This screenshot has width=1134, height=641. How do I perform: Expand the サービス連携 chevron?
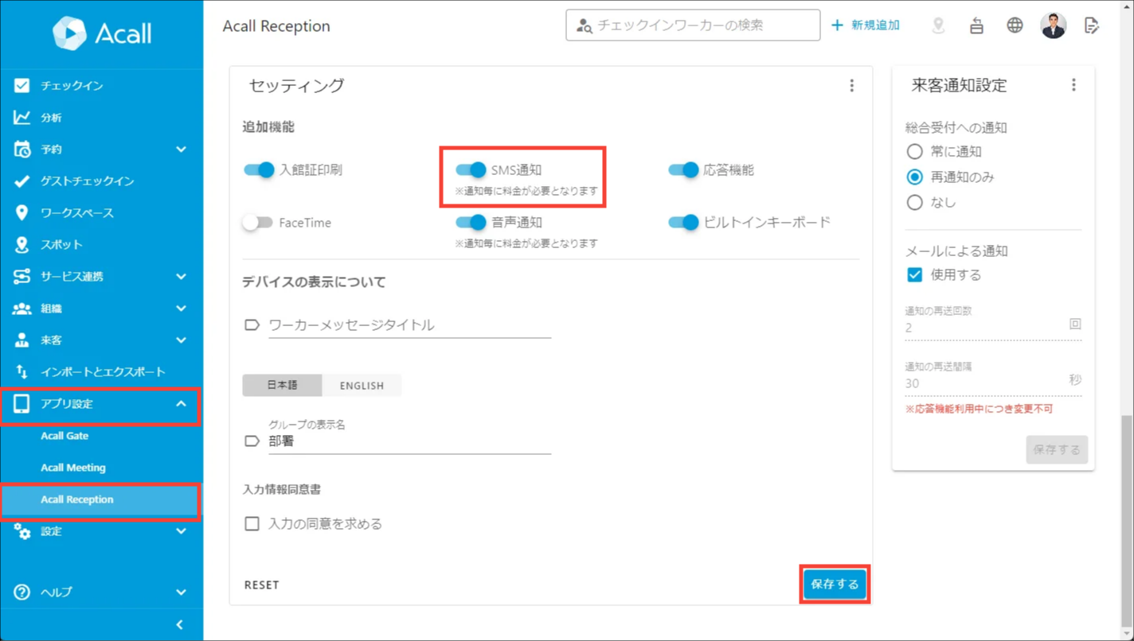tap(181, 276)
